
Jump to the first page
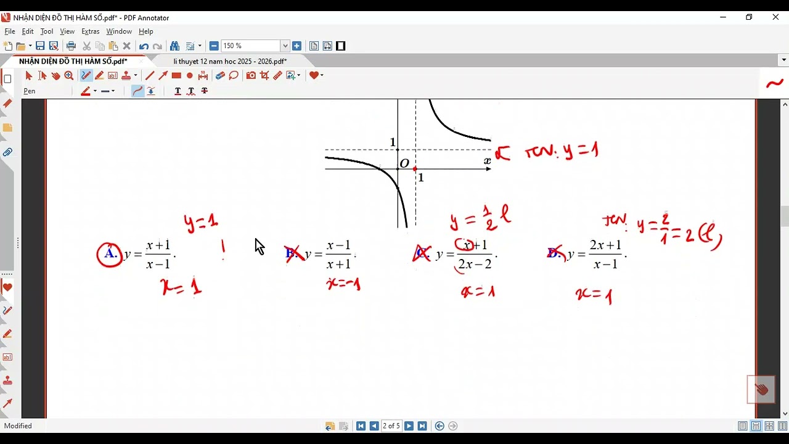pos(361,426)
